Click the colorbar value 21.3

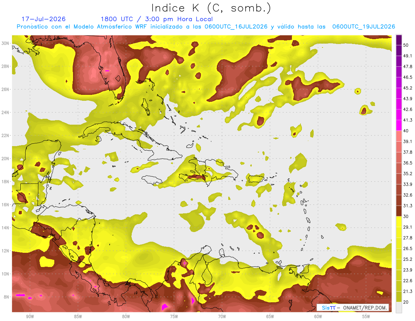point(408,292)
